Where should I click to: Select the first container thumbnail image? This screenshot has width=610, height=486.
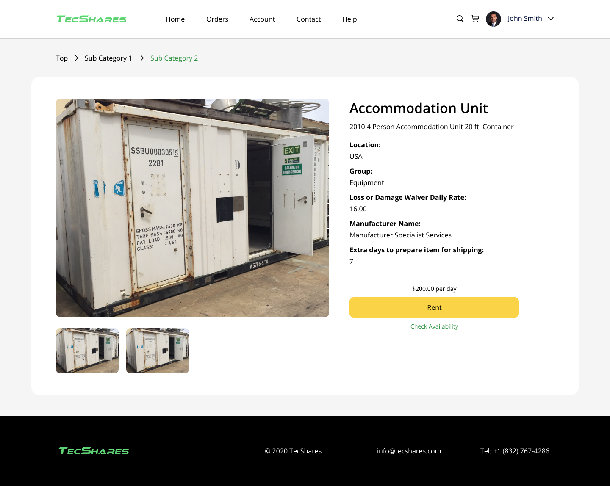87,351
